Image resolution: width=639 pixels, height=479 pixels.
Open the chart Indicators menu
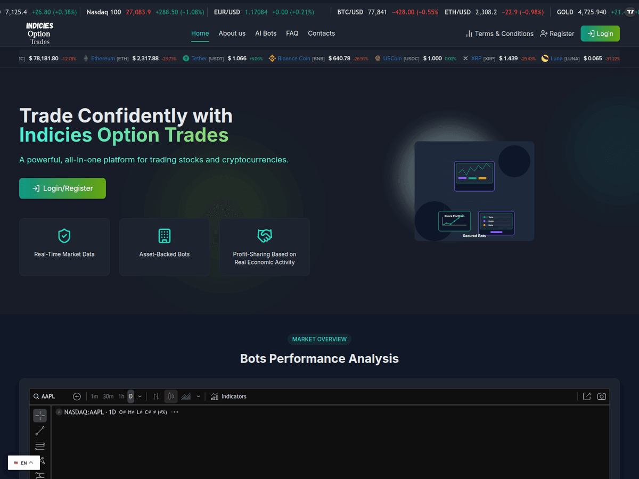coord(228,397)
